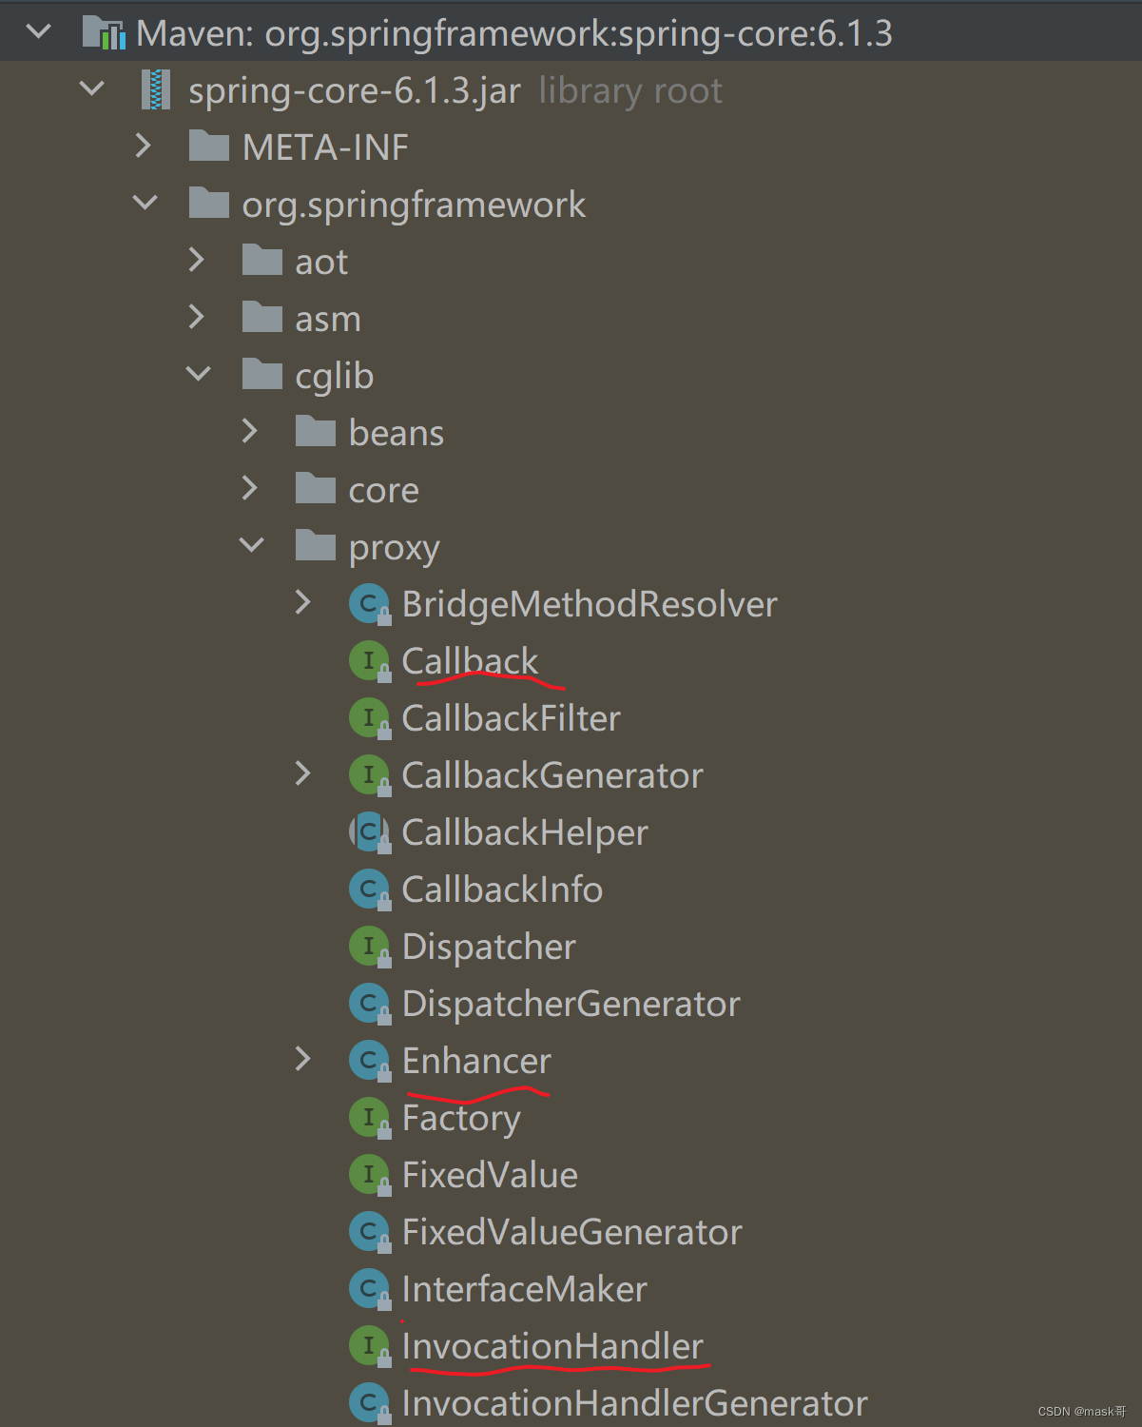1142x1427 pixels.
Task: Expand the CallbackGenerator interface node
Action: click(303, 774)
